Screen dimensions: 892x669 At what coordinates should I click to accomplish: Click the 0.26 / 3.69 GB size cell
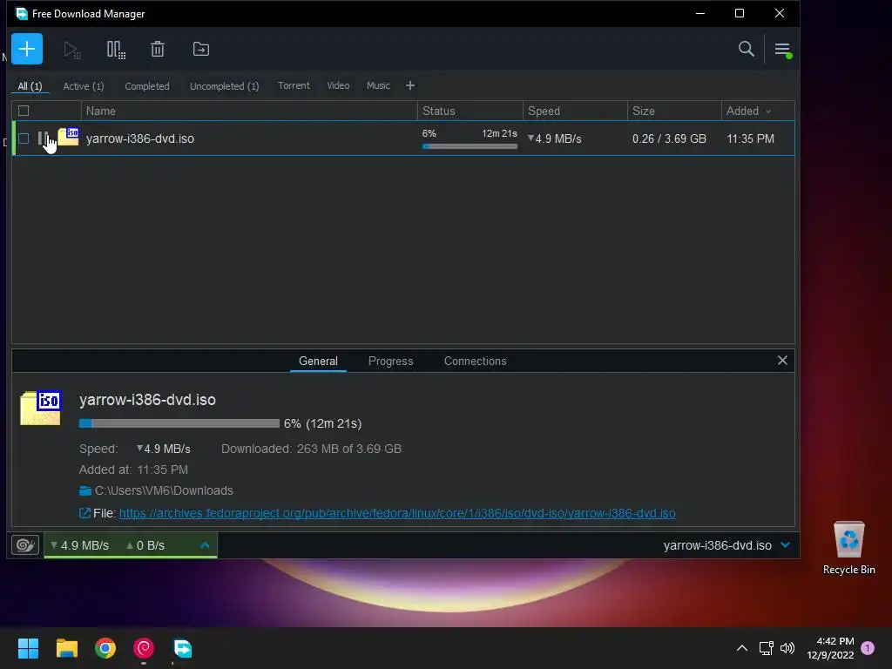(x=669, y=139)
